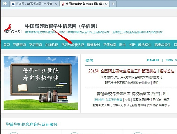Click 文件 link beside 资格复查
This screenshot has width=177, height=134.
127,100
